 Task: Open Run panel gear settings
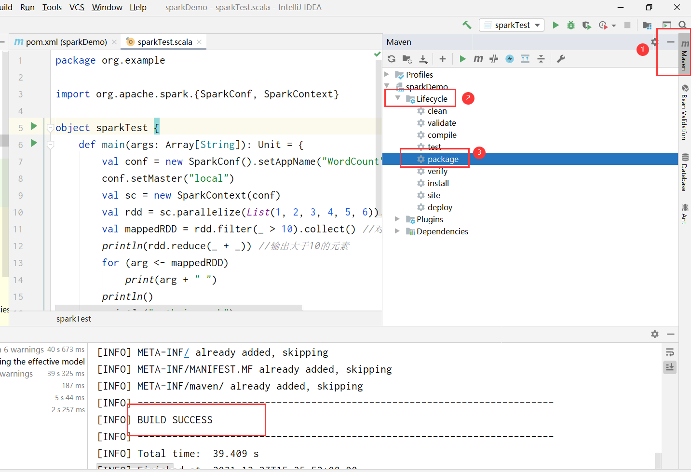click(x=654, y=334)
